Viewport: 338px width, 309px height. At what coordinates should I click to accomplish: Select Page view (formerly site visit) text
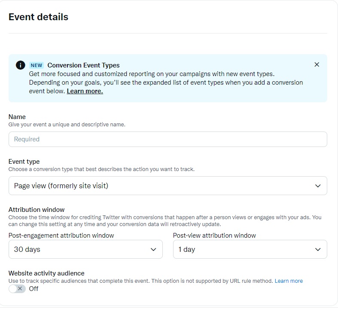(x=61, y=186)
